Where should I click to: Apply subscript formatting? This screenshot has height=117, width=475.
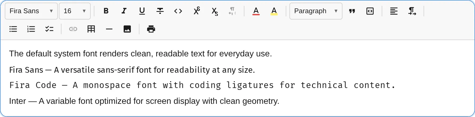click(x=214, y=11)
